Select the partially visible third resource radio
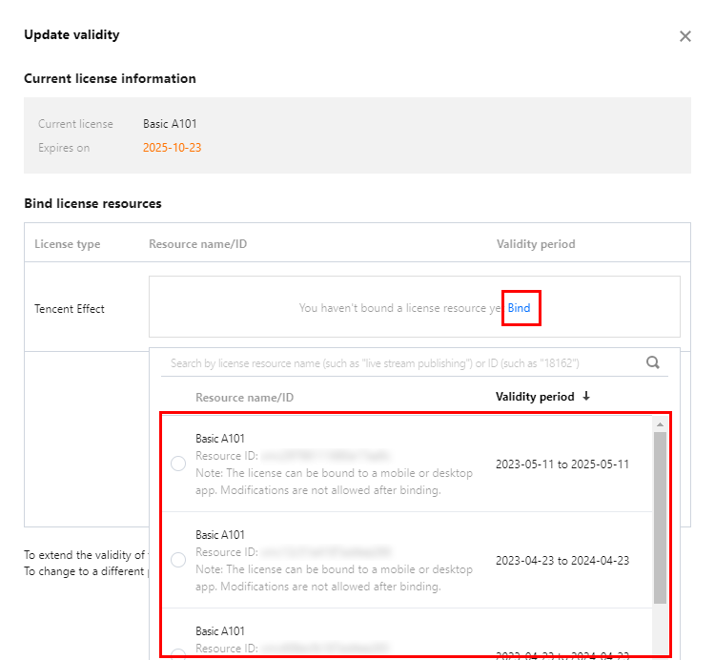Image resolution: width=715 pixels, height=660 pixels. point(178,653)
